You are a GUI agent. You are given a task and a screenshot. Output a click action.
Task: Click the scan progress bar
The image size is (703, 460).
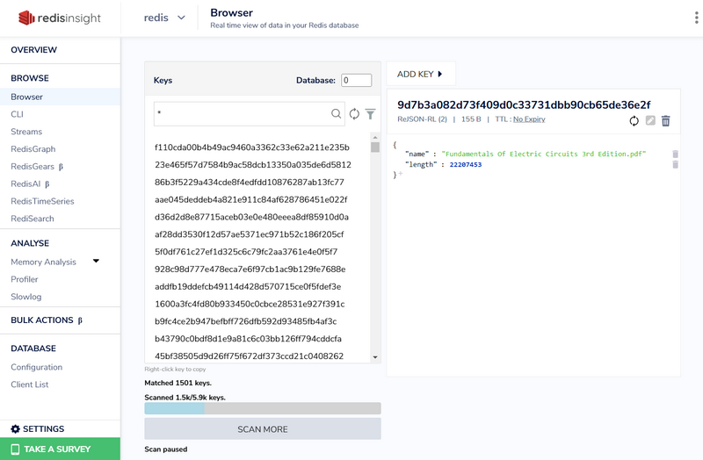tap(263, 408)
